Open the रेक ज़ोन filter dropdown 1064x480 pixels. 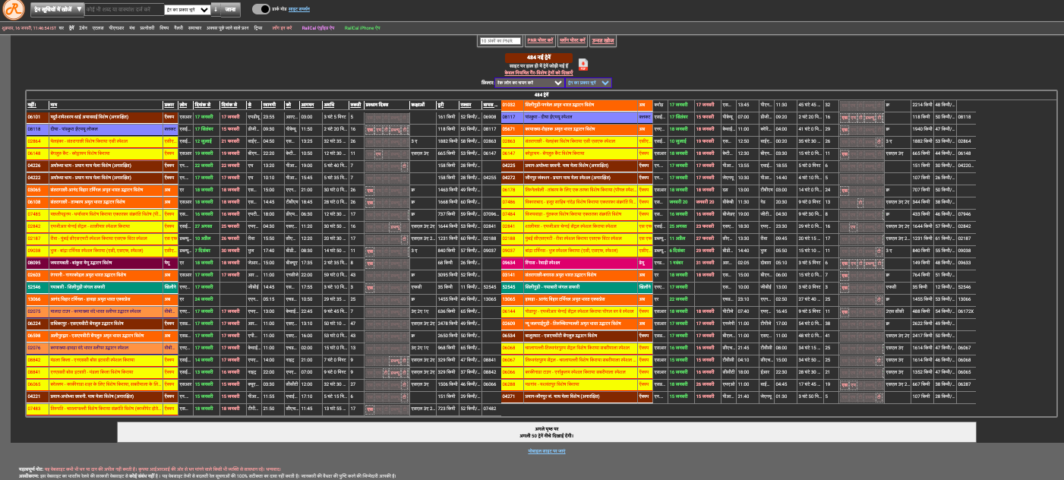click(x=529, y=82)
